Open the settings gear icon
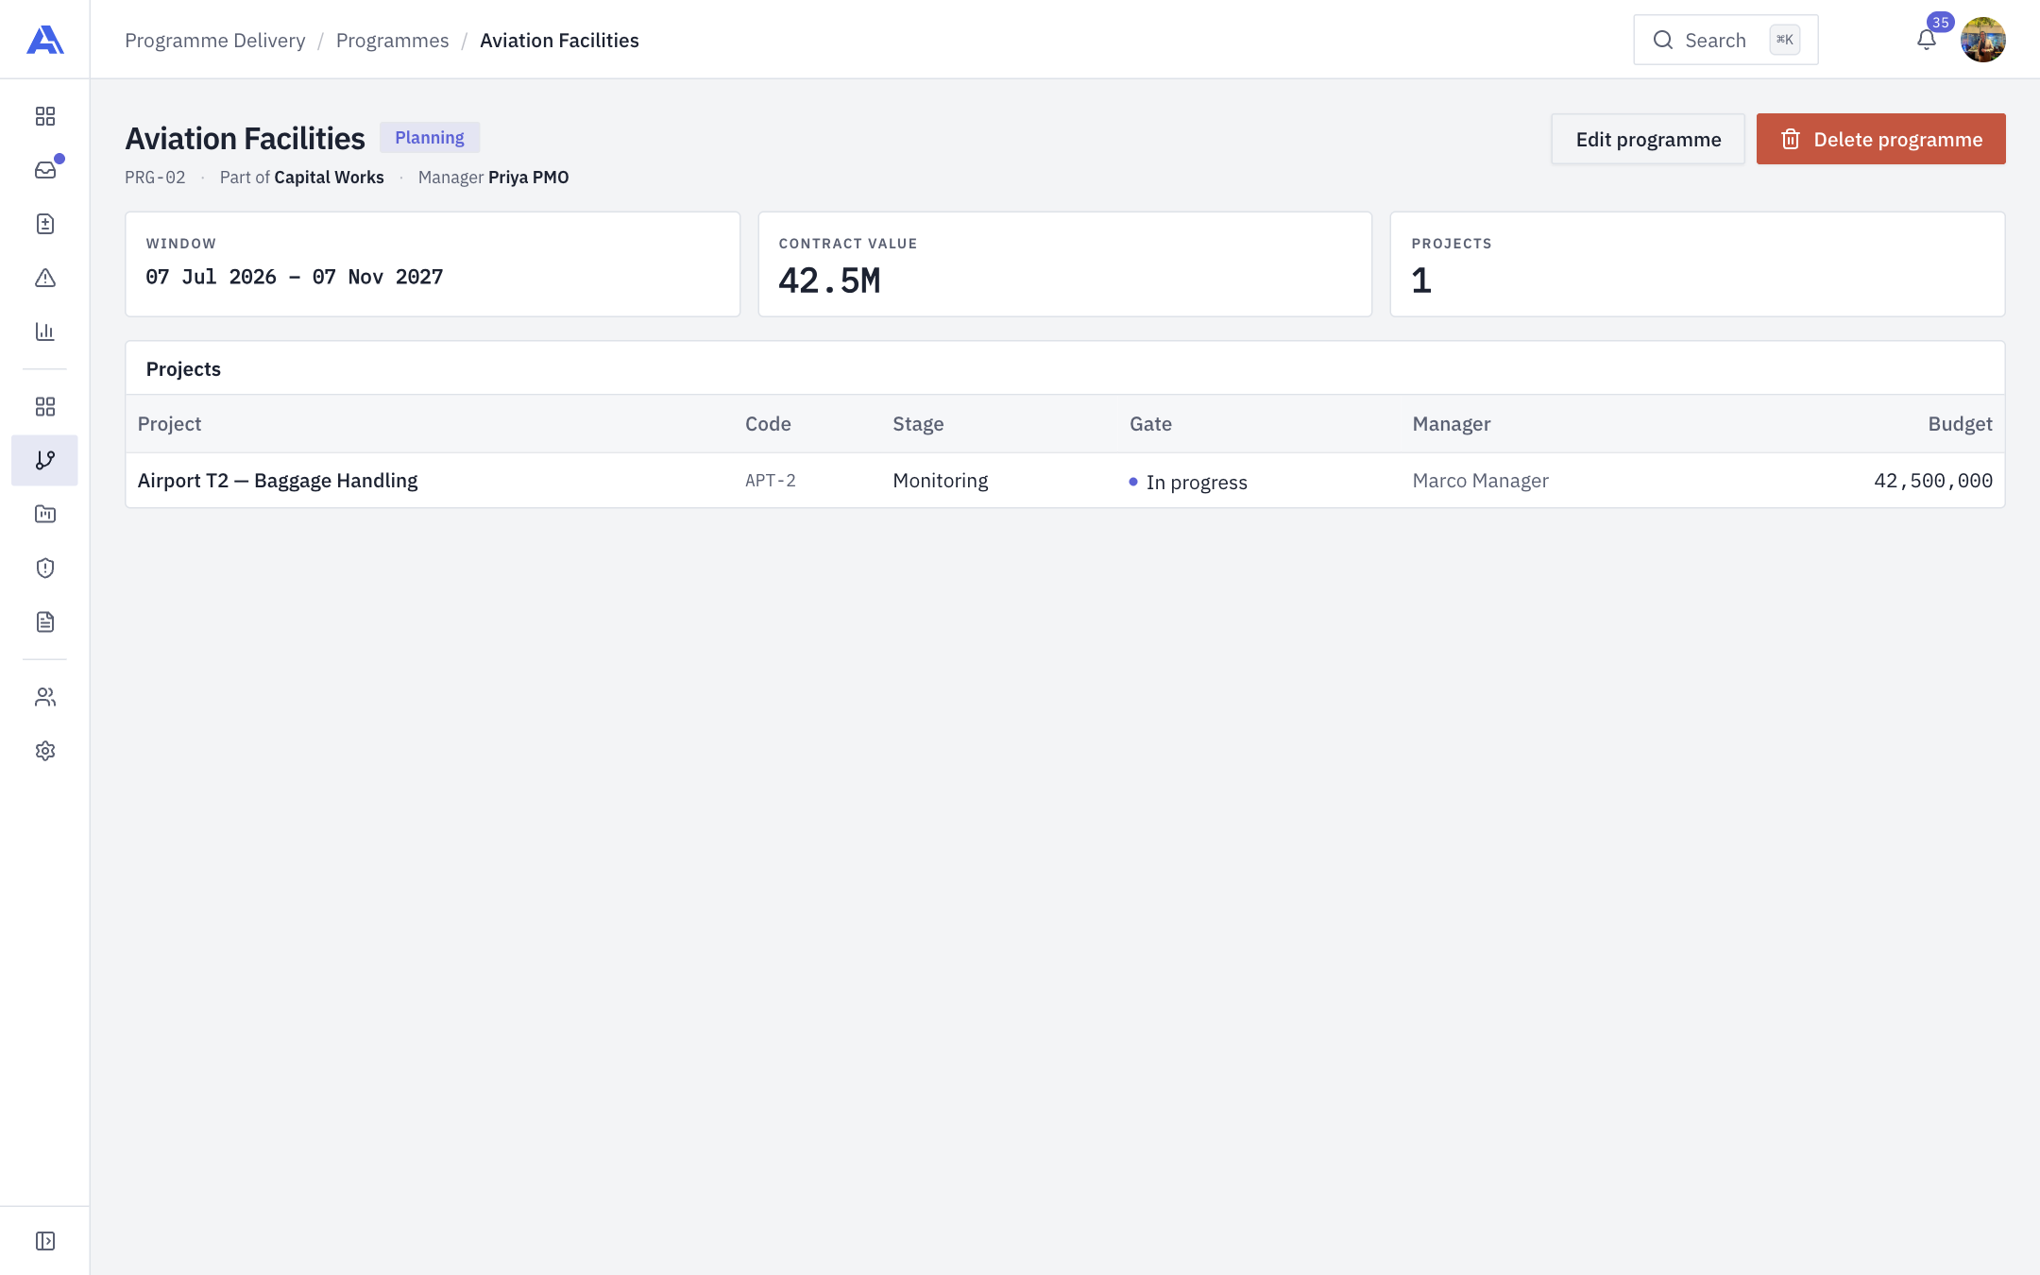The image size is (2040, 1275). point(45,751)
